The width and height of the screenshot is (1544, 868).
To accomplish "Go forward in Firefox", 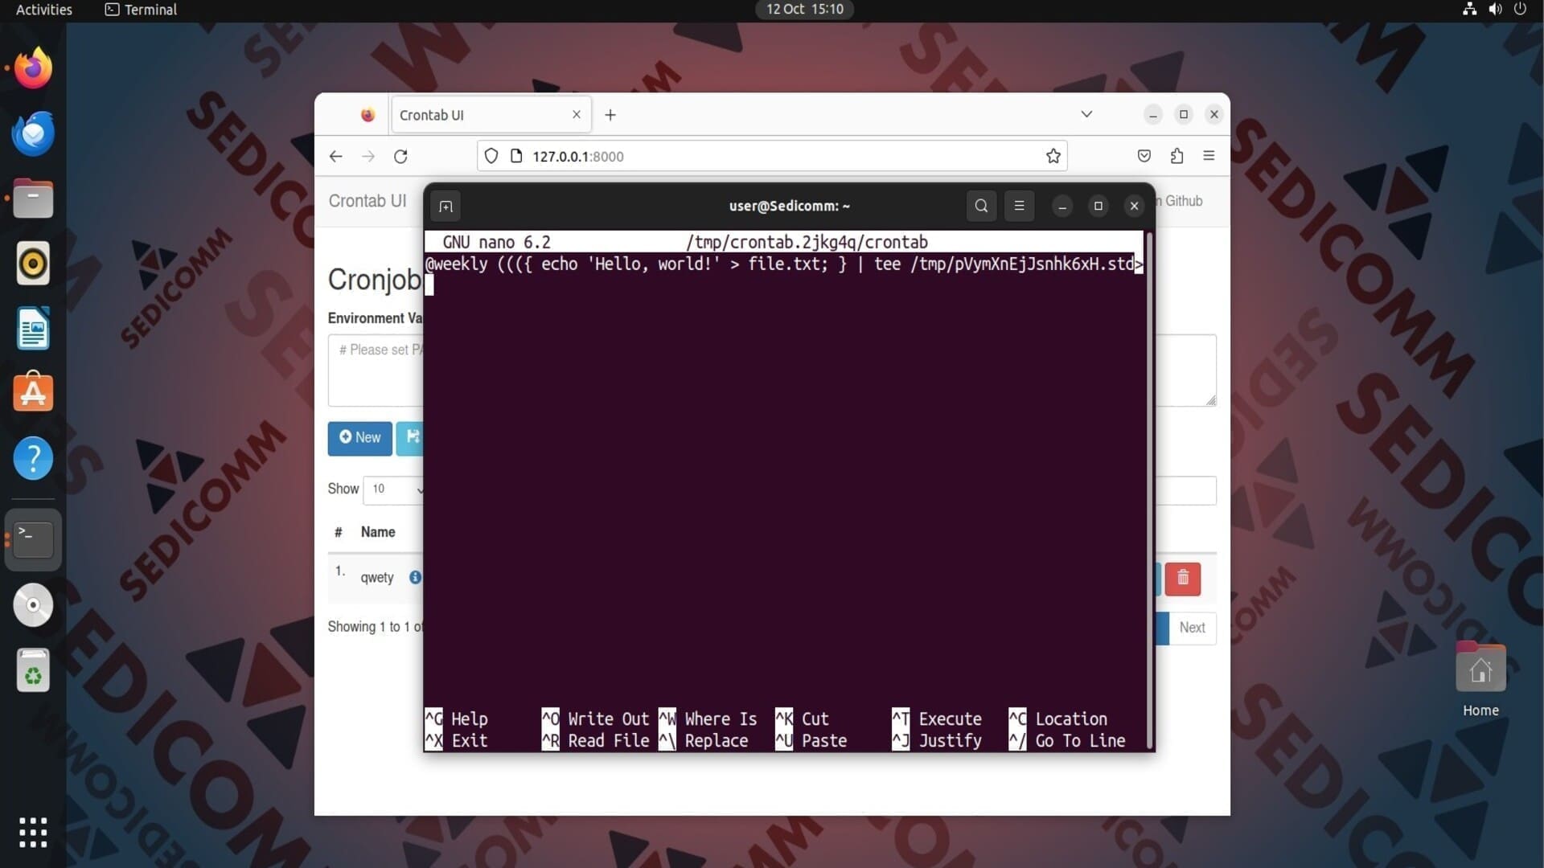I will click(368, 156).
